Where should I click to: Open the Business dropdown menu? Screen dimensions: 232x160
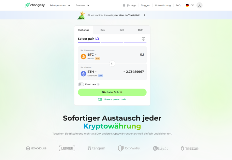pyautogui.click(x=82, y=5)
